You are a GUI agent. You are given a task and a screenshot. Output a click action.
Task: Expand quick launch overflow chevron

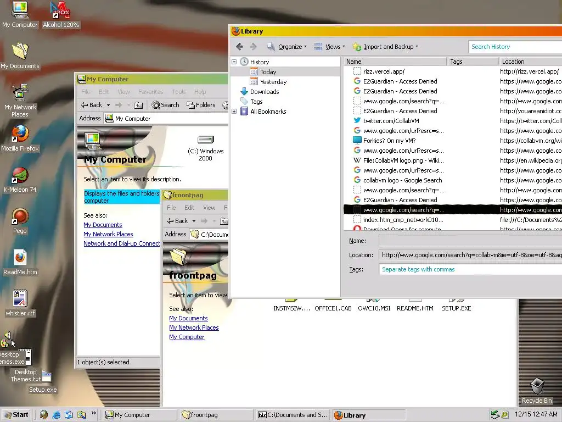[93, 413]
